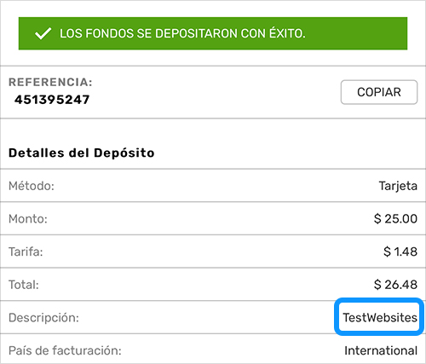Click the green success banner message
The height and width of the screenshot is (364, 426).
pos(213,33)
